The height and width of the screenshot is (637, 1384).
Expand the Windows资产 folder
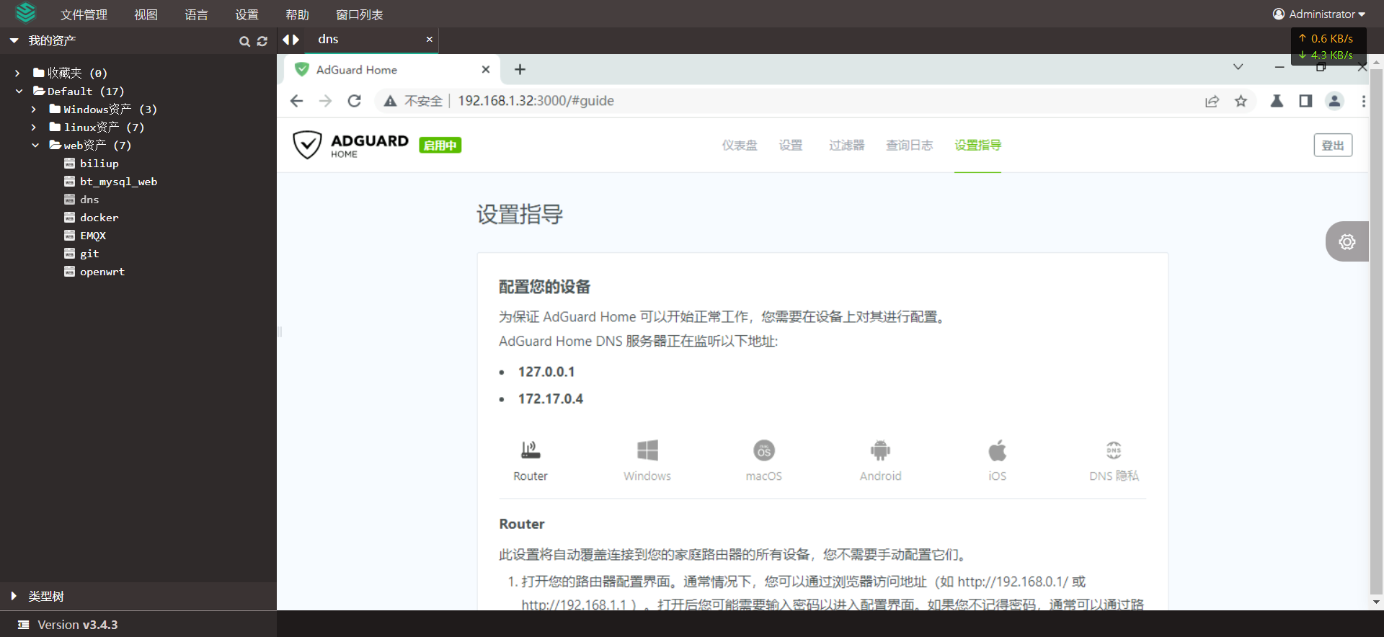pos(34,110)
